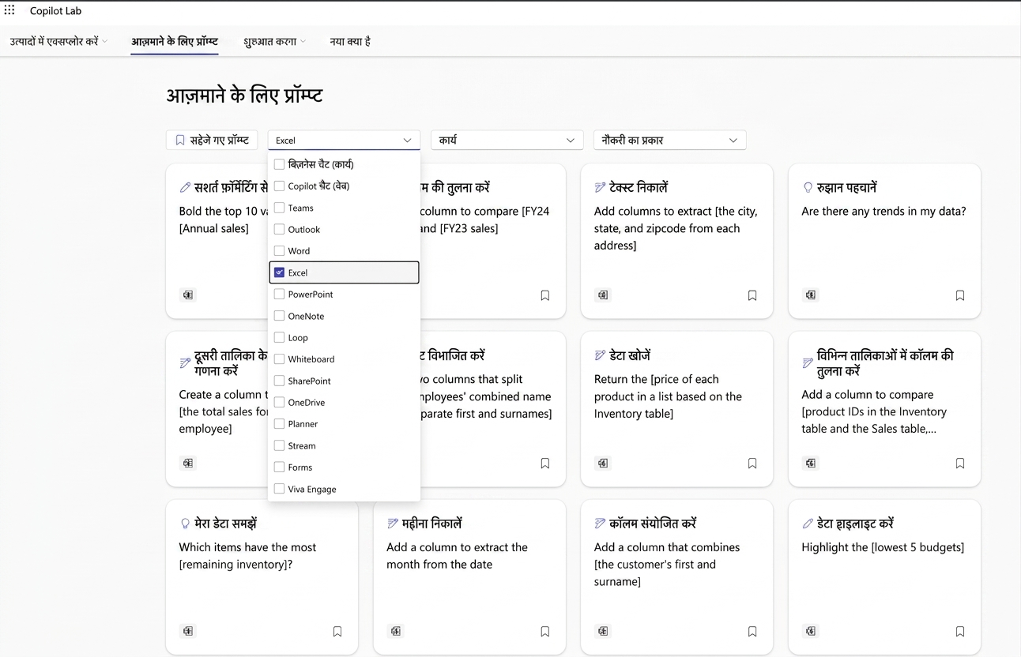
Task: Bookmark the 'डेटा खोजें' prompt card
Action: click(x=752, y=464)
